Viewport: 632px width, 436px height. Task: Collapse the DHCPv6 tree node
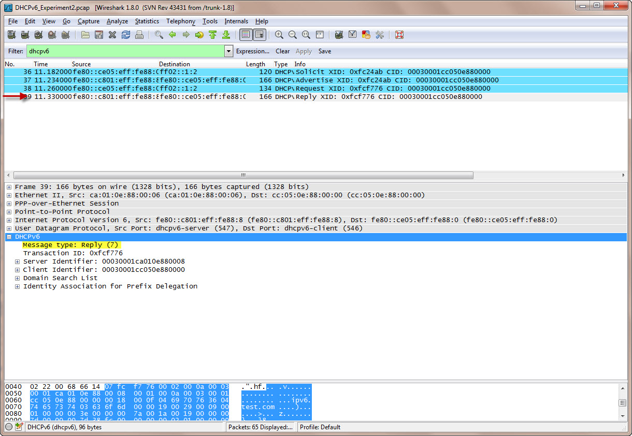9,237
